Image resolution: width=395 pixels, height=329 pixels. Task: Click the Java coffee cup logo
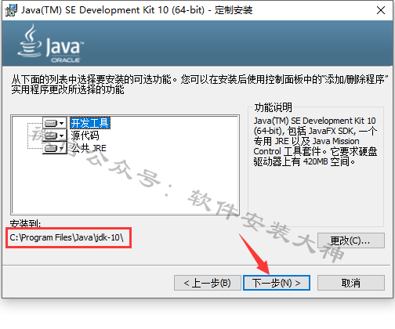click(x=30, y=41)
